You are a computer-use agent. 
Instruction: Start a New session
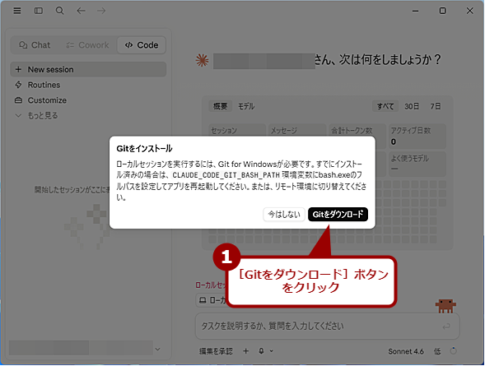pos(88,69)
